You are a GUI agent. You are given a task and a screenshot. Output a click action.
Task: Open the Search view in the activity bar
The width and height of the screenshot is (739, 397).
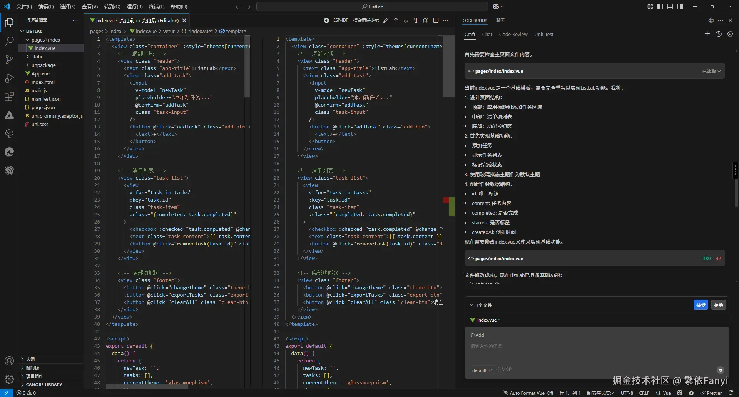coord(9,41)
